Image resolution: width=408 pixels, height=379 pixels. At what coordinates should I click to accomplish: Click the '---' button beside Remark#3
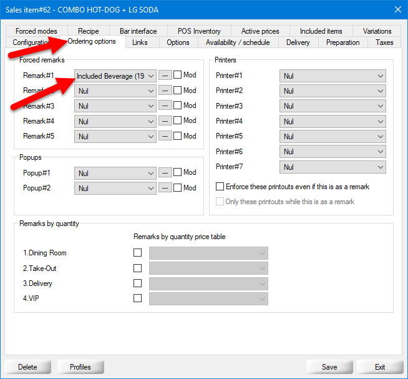[x=165, y=106]
